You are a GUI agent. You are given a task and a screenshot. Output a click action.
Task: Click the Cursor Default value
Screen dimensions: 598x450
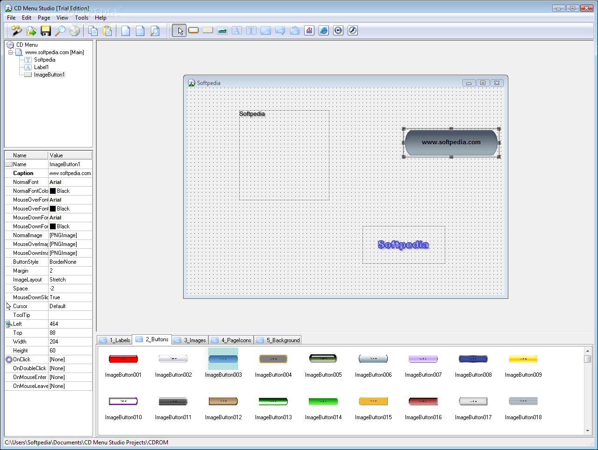pos(70,306)
